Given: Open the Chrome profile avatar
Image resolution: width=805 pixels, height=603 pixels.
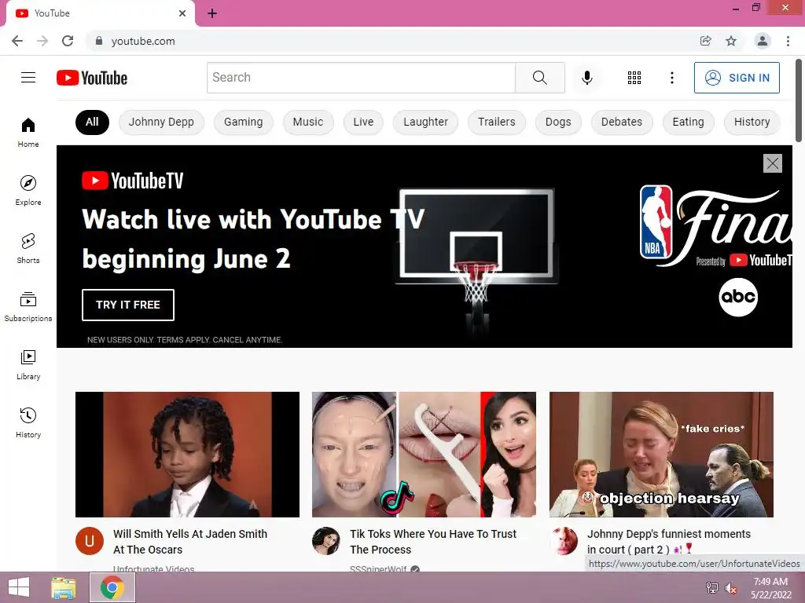Looking at the screenshot, I should (x=763, y=41).
